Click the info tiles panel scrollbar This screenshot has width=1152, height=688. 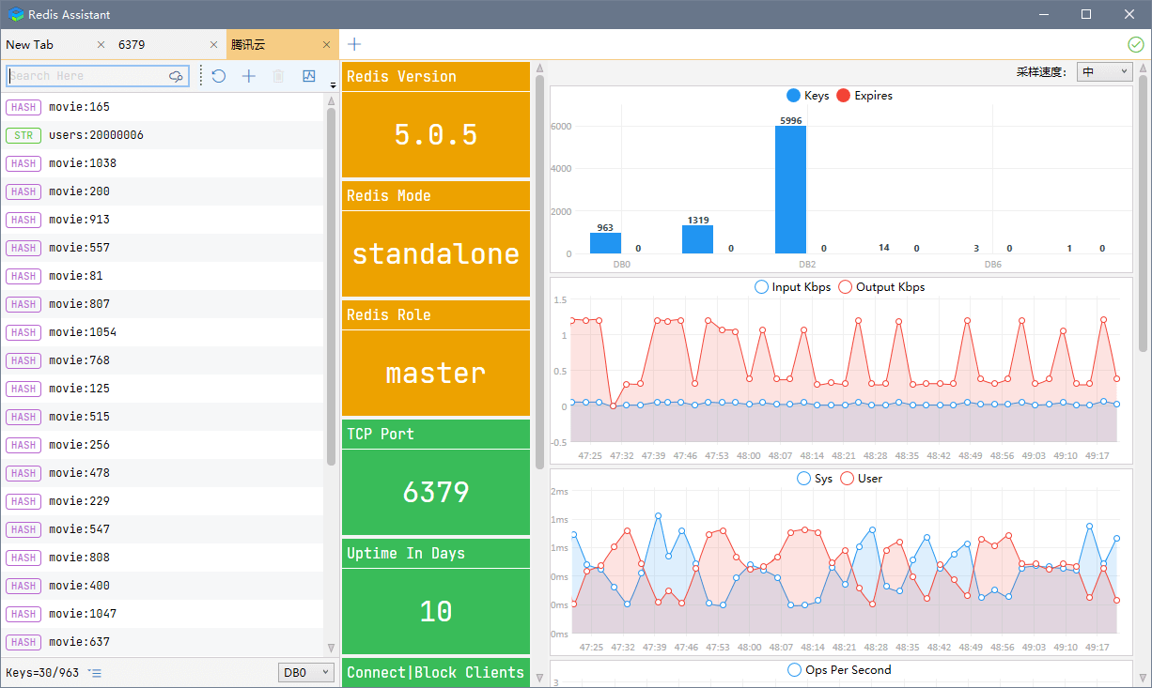point(539,272)
